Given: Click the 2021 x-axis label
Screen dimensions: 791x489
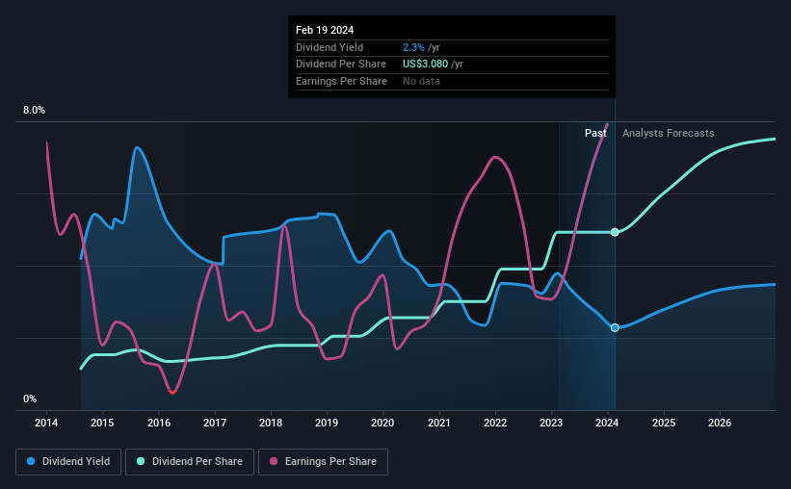Looking at the screenshot, I should pos(439,423).
